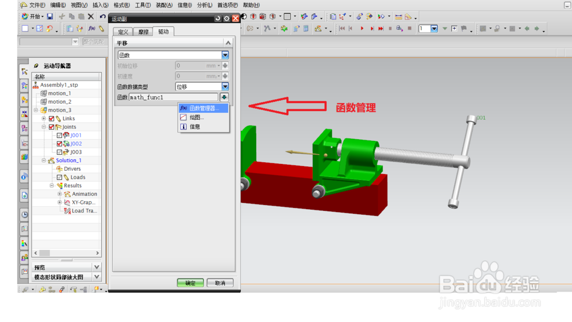572x322 pixels.
Task: Toggle the J001 joint checkbox
Action: 59,135
